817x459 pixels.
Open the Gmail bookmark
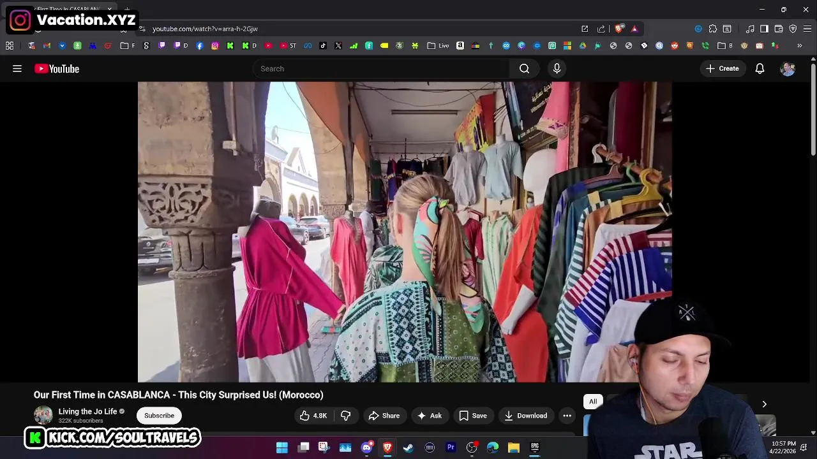(47, 46)
